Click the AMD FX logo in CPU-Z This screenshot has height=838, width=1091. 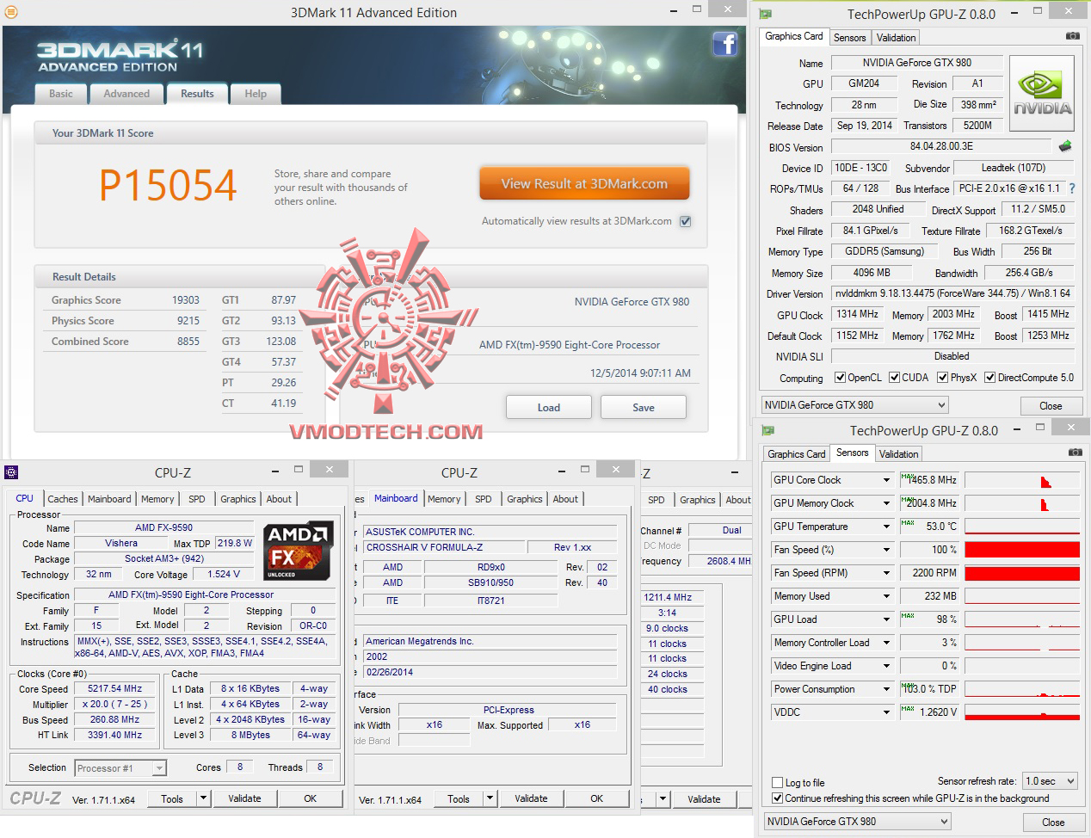pyautogui.click(x=299, y=551)
